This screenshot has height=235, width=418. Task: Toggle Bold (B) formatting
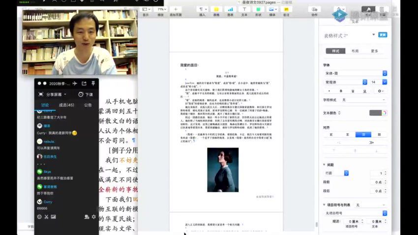tap(341, 91)
